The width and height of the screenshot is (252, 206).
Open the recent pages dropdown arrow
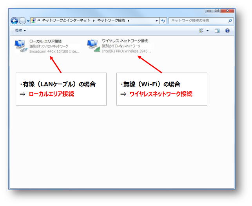pos(28,21)
